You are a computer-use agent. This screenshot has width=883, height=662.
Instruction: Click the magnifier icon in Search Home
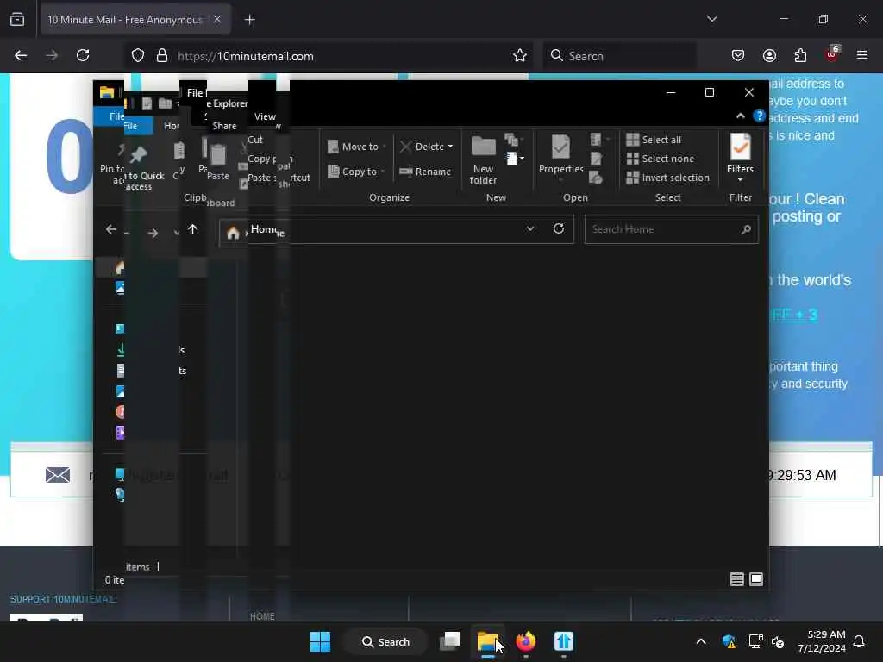pos(746,229)
